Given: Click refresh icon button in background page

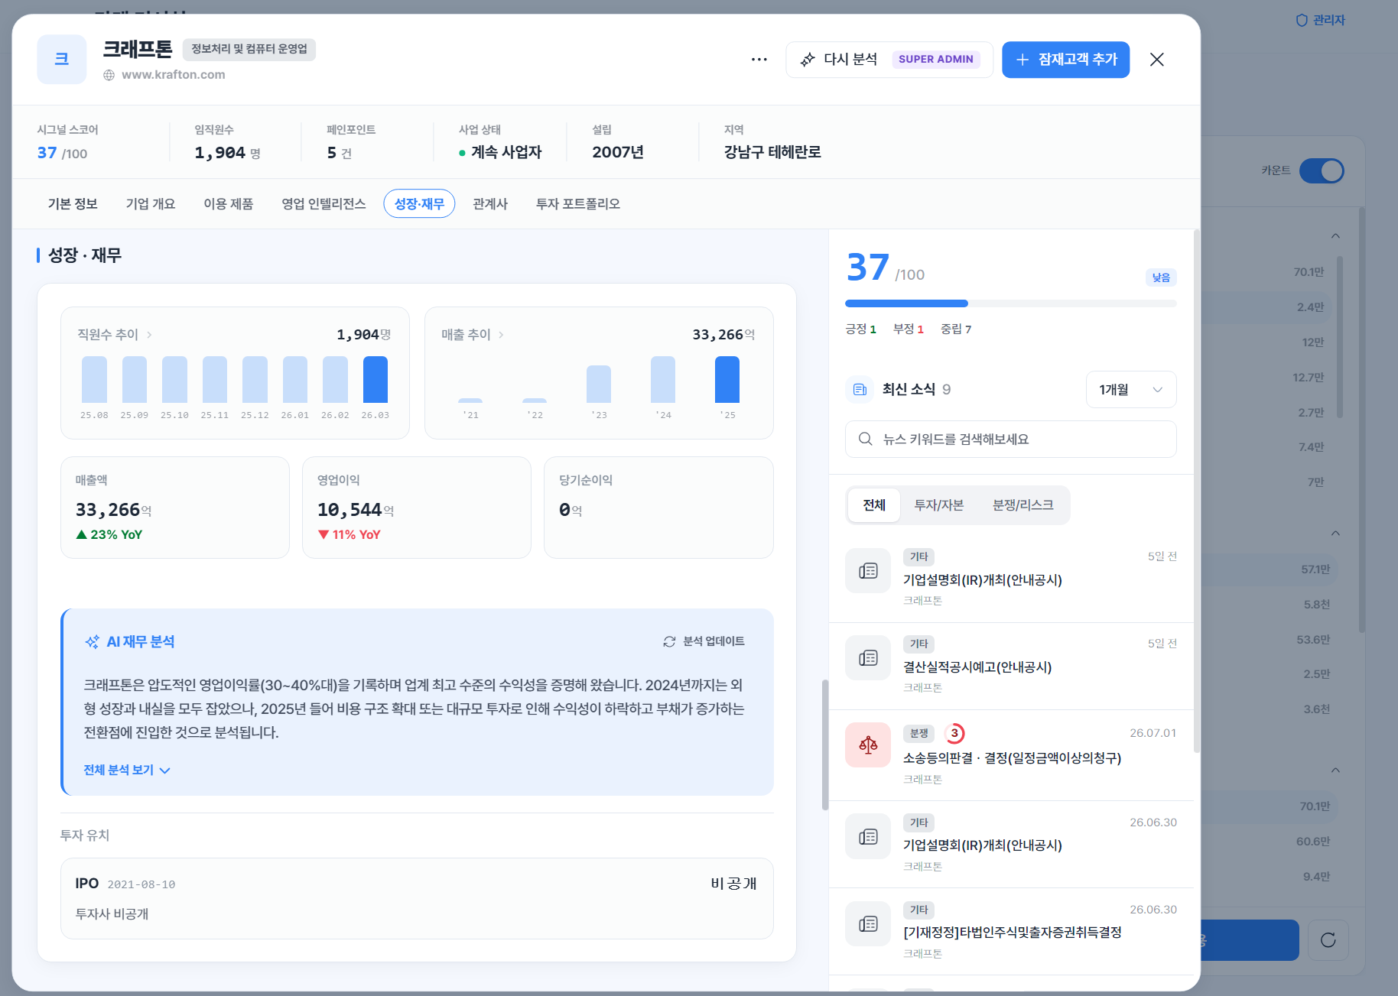Looking at the screenshot, I should (1328, 940).
